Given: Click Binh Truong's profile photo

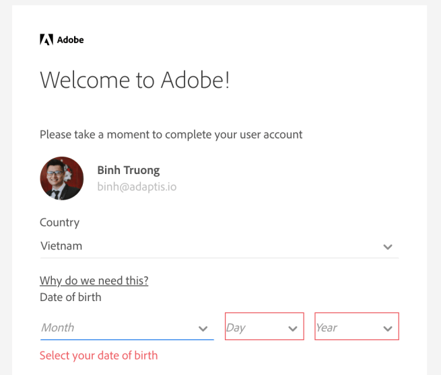Looking at the screenshot, I should click(x=62, y=178).
